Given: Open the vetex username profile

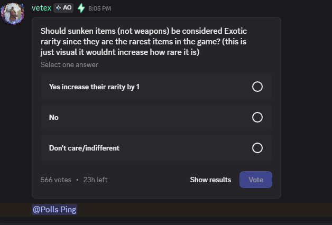Looking at the screenshot, I should (41, 8).
